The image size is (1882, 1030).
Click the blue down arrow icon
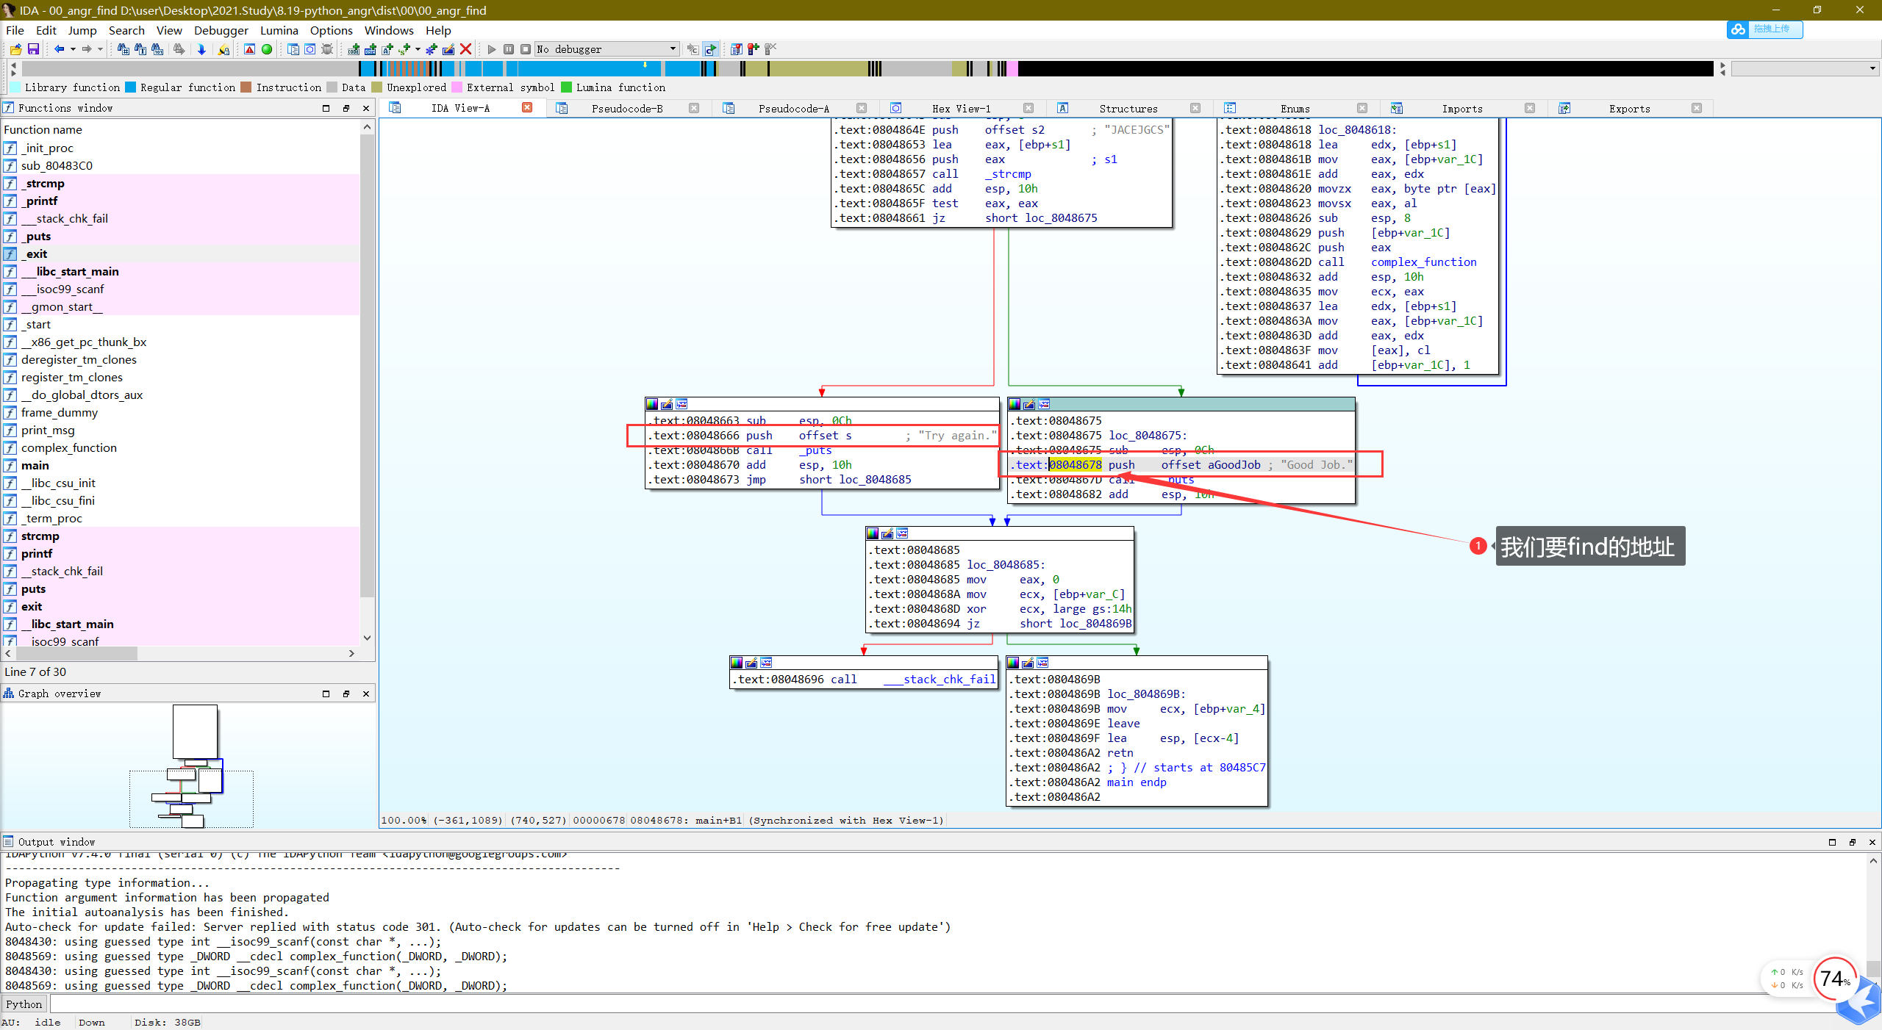click(201, 49)
